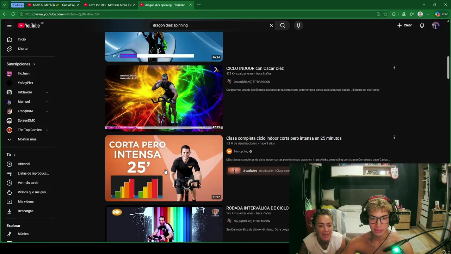Open Bestcycling channel link
Screen dimensions: 451x254
point(241,151)
